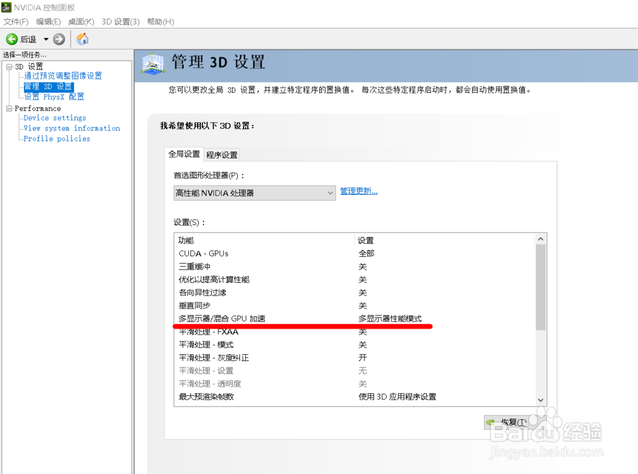638x474 pixels.
Task: Select the 优化以提高计算性能 row
Action: 354,280
